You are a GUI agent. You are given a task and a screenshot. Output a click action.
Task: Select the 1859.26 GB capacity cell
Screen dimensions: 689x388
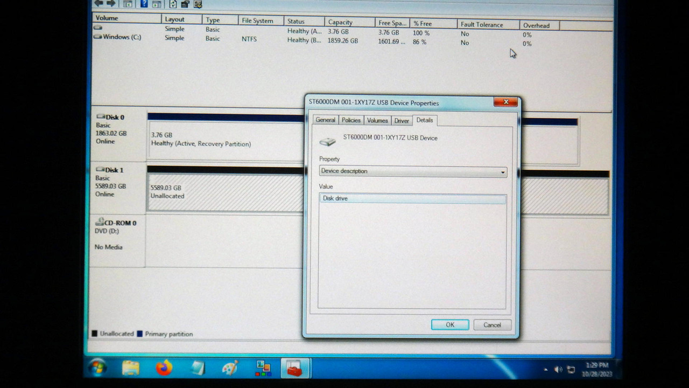pyautogui.click(x=343, y=41)
